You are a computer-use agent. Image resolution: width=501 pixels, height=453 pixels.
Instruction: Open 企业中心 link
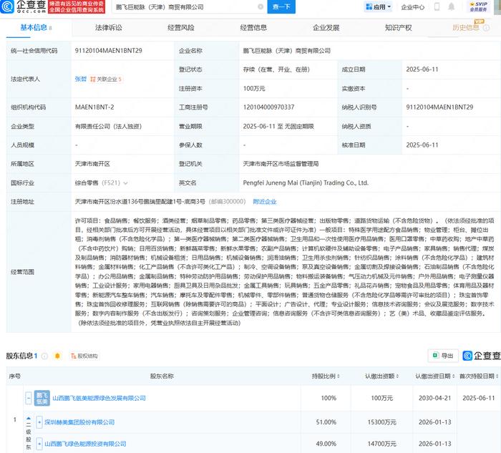[x=413, y=6]
